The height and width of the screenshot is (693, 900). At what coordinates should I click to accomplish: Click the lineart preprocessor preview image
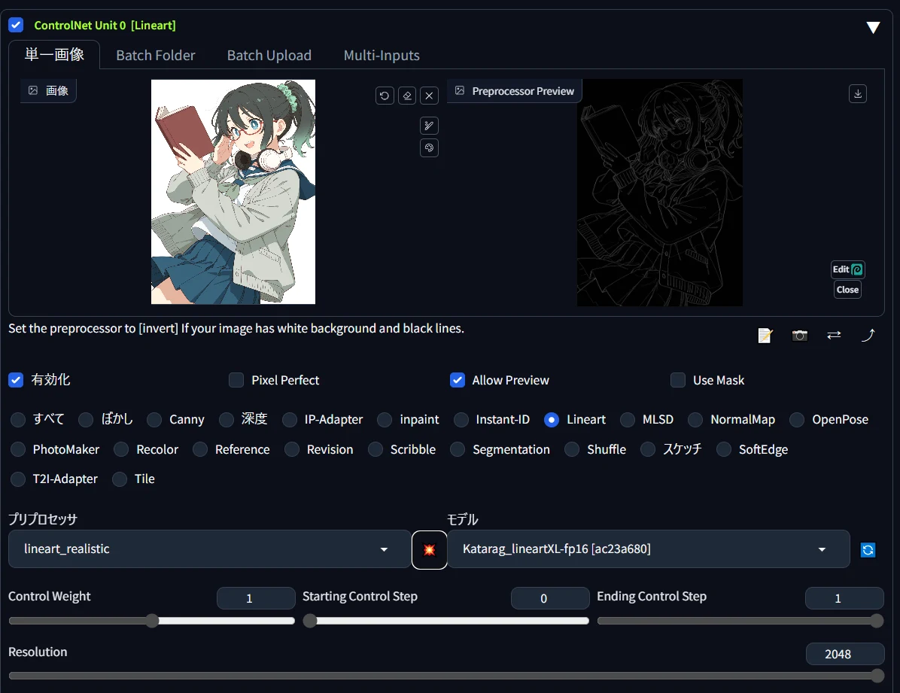(x=659, y=193)
